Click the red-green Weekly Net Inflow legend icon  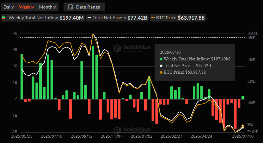3,18
